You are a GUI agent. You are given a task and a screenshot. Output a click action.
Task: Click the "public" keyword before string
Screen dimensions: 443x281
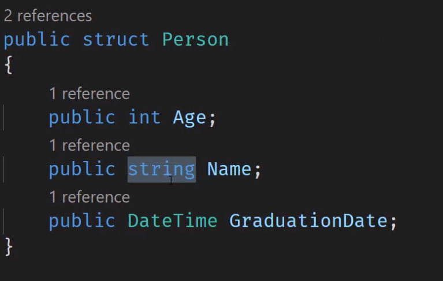82,170
